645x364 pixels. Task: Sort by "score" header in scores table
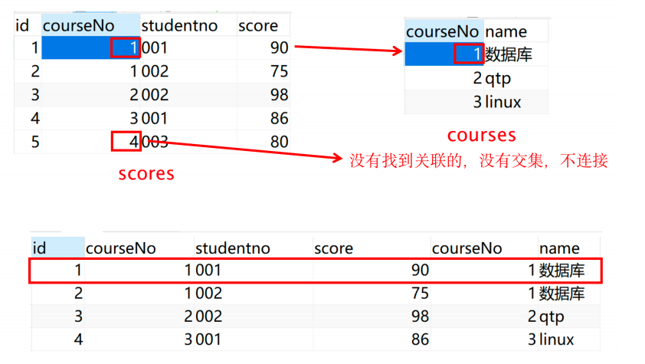tap(258, 25)
